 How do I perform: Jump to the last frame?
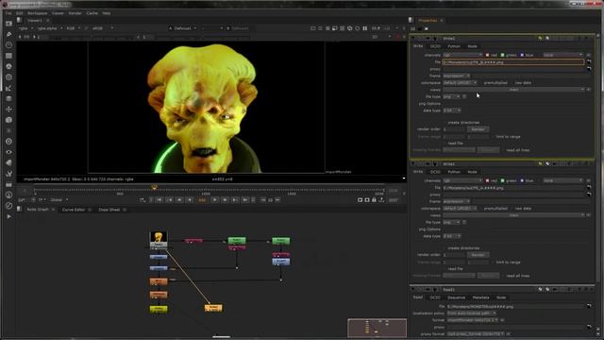click(245, 200)
